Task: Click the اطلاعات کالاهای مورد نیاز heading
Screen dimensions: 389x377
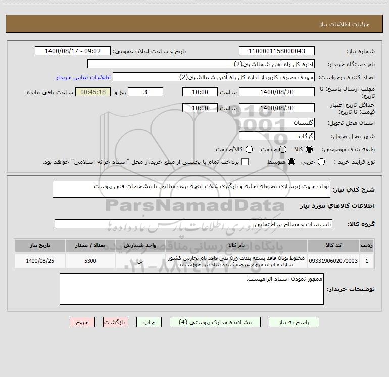Action: click(x=337, y=206)
